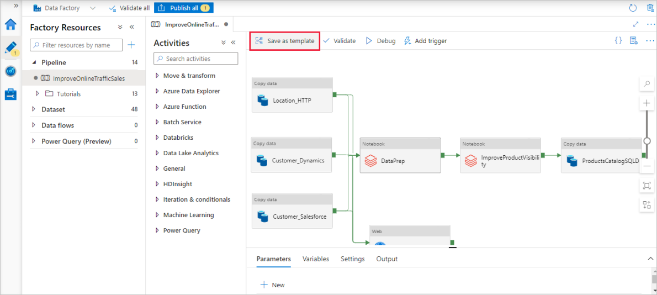Expand the Dataset section
This screenshot has width=657, height=295.
pyautogui.click(x=34, y=109)
